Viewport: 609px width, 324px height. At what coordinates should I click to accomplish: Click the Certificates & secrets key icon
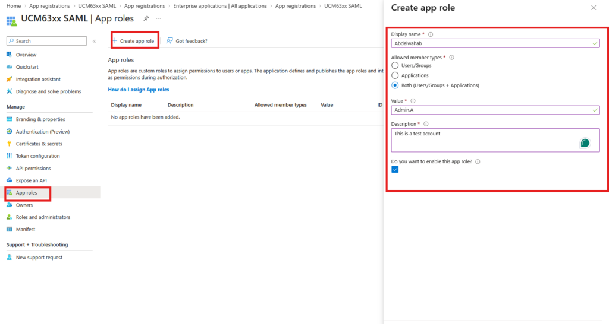[9, 144]
